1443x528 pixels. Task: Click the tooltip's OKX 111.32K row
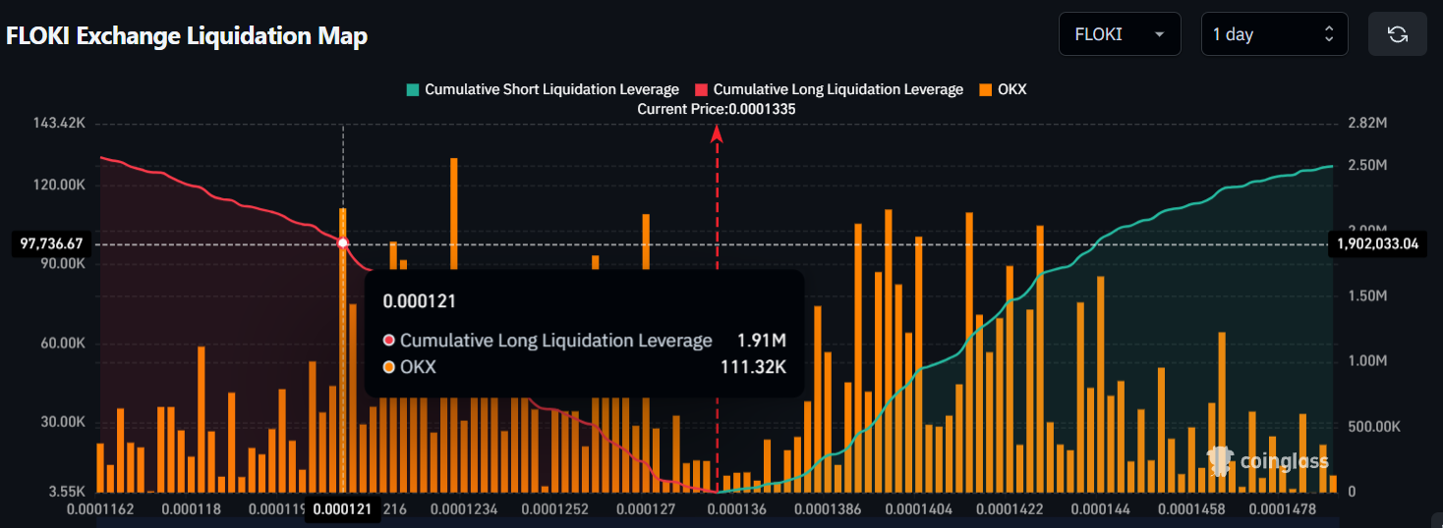pos(584,367)
